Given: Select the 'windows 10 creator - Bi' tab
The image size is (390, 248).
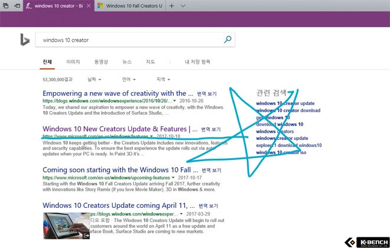Looking at the screenshot, I should [x=58, y=6].
